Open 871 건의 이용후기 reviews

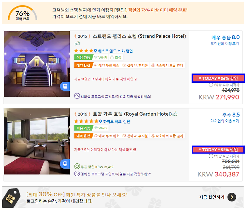coord(225,43)
